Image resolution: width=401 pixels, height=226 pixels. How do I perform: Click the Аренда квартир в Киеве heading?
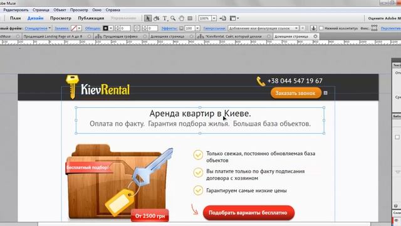click(200, 113)
